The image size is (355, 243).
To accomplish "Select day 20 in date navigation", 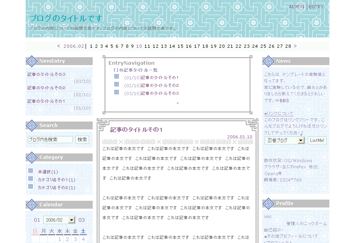I will (x=222, y=46).
